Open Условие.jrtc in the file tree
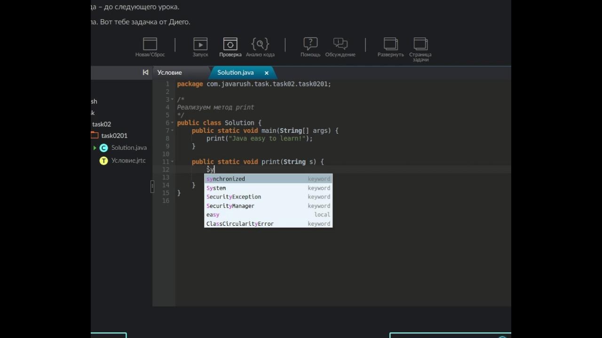The image size is (602, 338). 128,161
